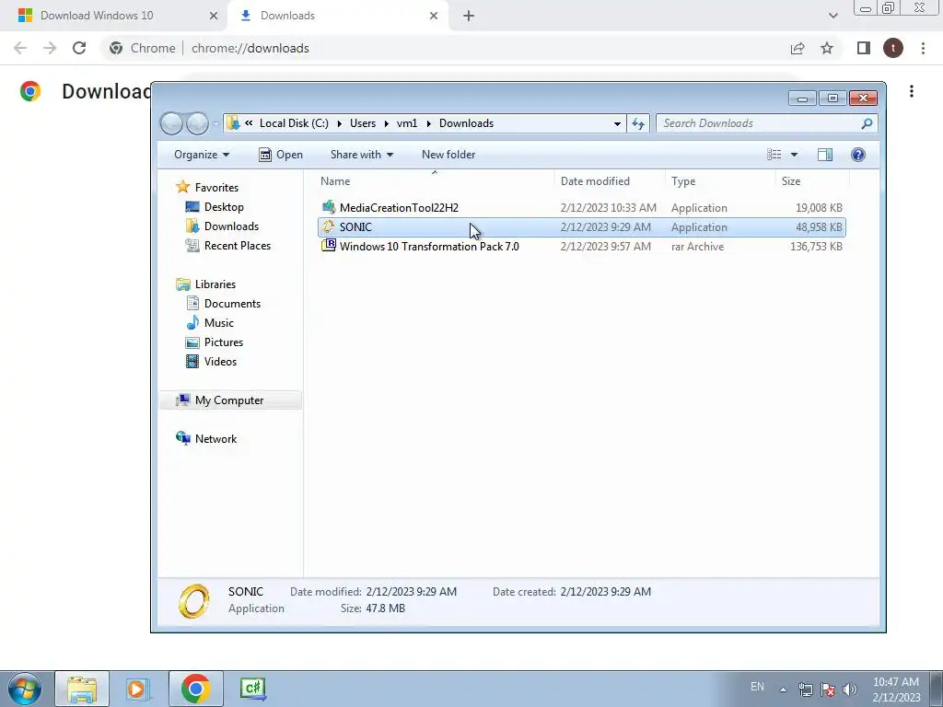Open a new Chrome tab

coord(469,16)
